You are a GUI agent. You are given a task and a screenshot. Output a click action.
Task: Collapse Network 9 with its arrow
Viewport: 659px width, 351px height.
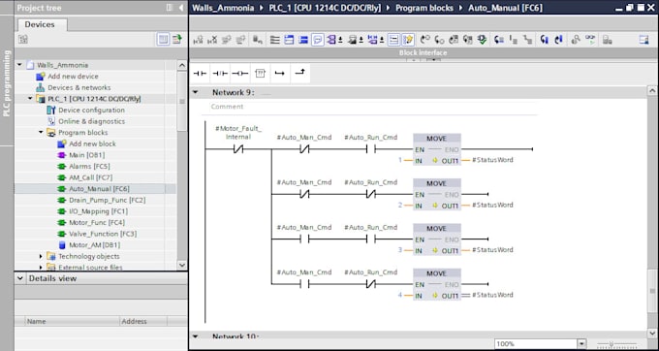pos(195,92)
